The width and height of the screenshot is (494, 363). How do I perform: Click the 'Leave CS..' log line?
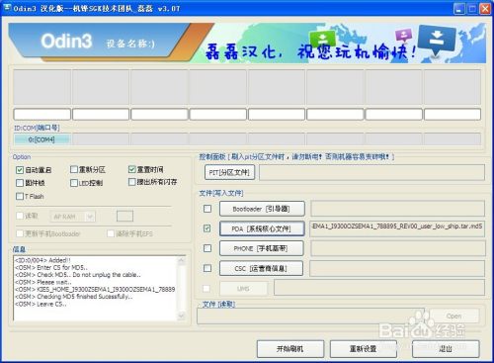tap(41, 304)
